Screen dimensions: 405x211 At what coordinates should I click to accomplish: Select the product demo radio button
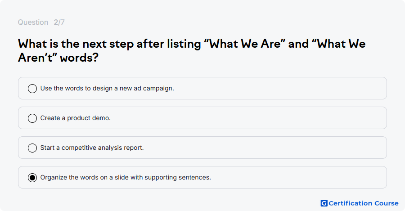[x=32, y=118]
